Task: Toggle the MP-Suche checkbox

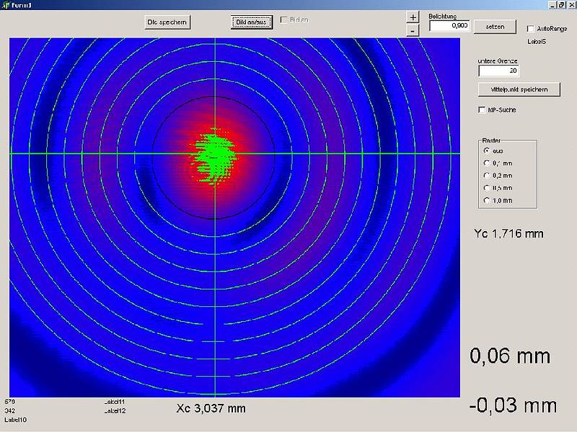Action: coord(482,110)
